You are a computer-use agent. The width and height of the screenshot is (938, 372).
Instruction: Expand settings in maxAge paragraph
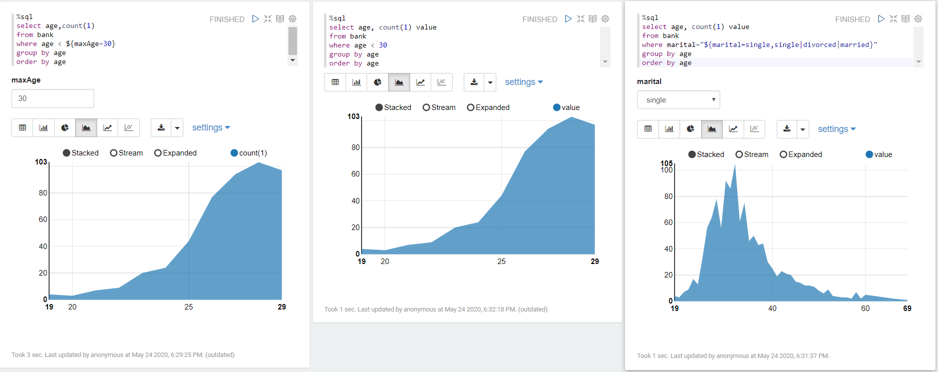[x=211, y=127]
